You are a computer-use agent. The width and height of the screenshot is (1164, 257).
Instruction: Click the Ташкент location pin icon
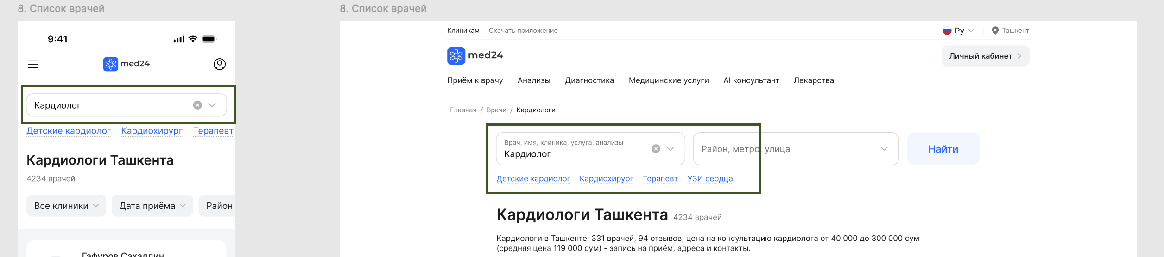point(995,31)
